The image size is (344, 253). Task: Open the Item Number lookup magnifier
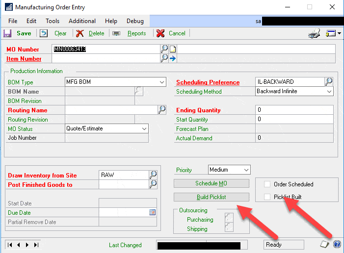pos(164,58)
